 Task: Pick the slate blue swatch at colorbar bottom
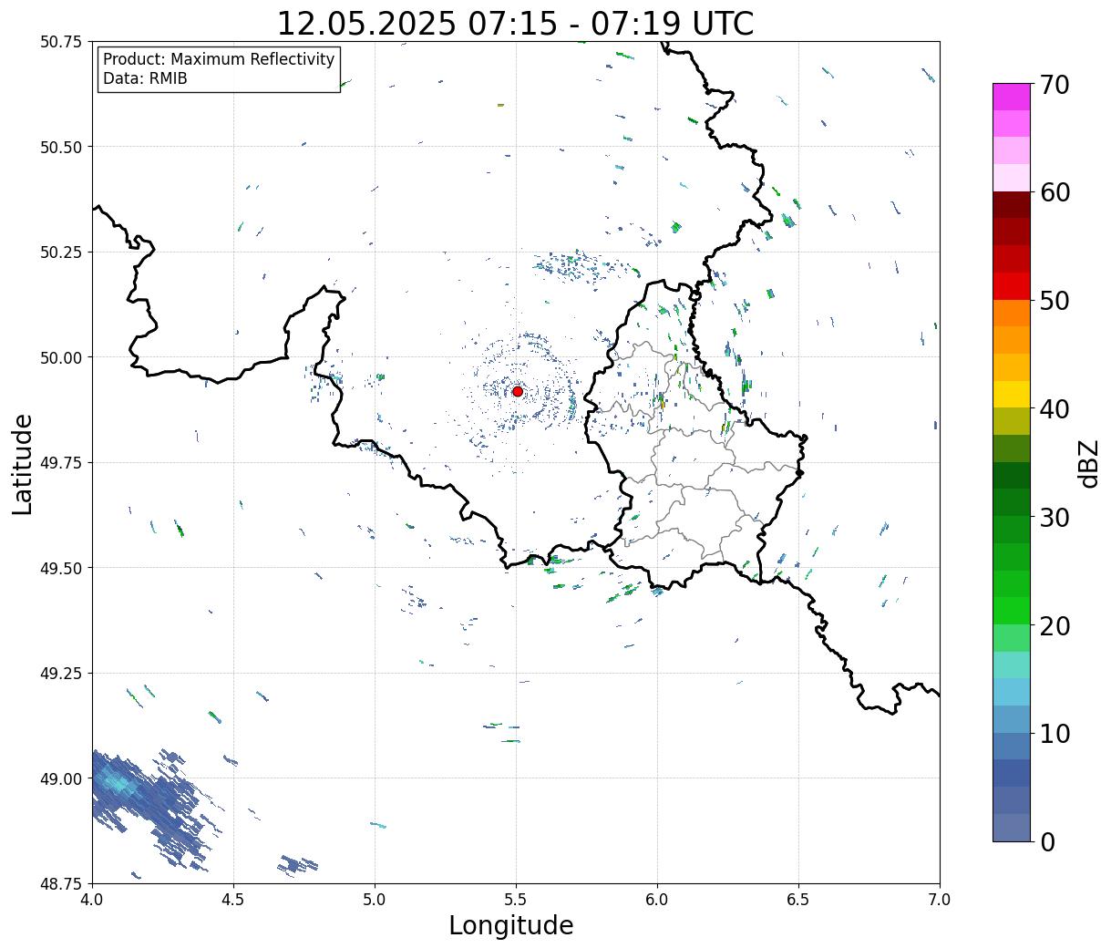coord(1012,827)
